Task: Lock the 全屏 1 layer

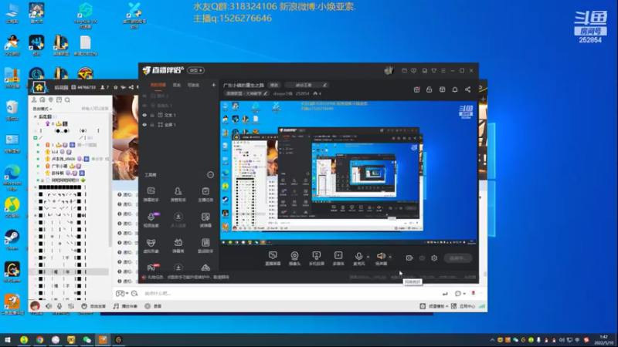Action: (x=152, y=125)
